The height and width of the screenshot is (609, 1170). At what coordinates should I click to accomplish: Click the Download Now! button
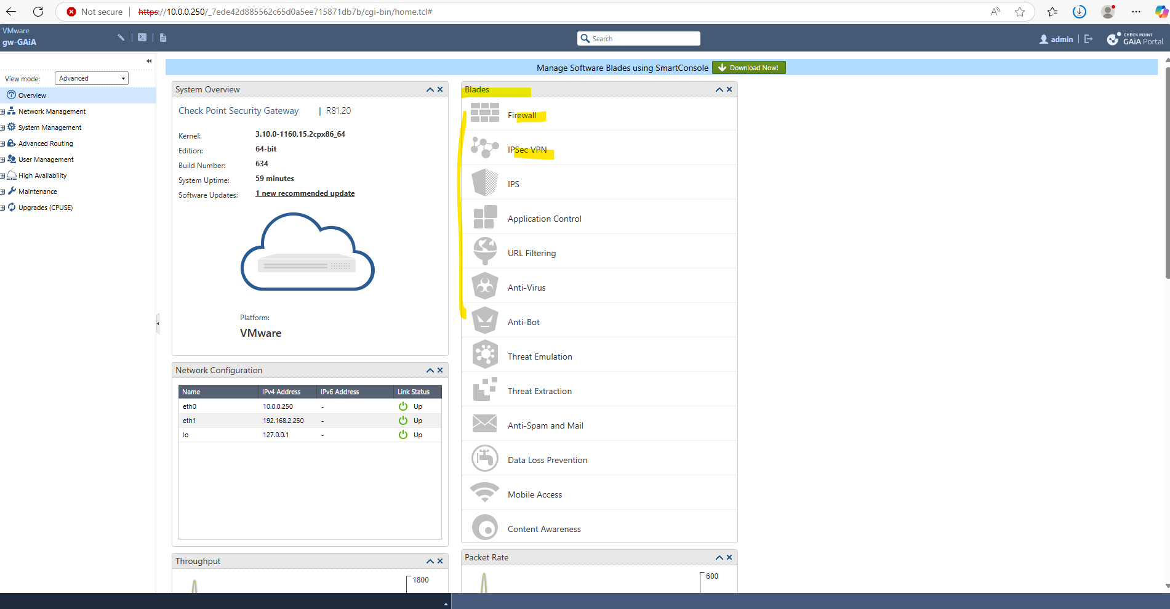pyautogui.click(x=748, y=68)
